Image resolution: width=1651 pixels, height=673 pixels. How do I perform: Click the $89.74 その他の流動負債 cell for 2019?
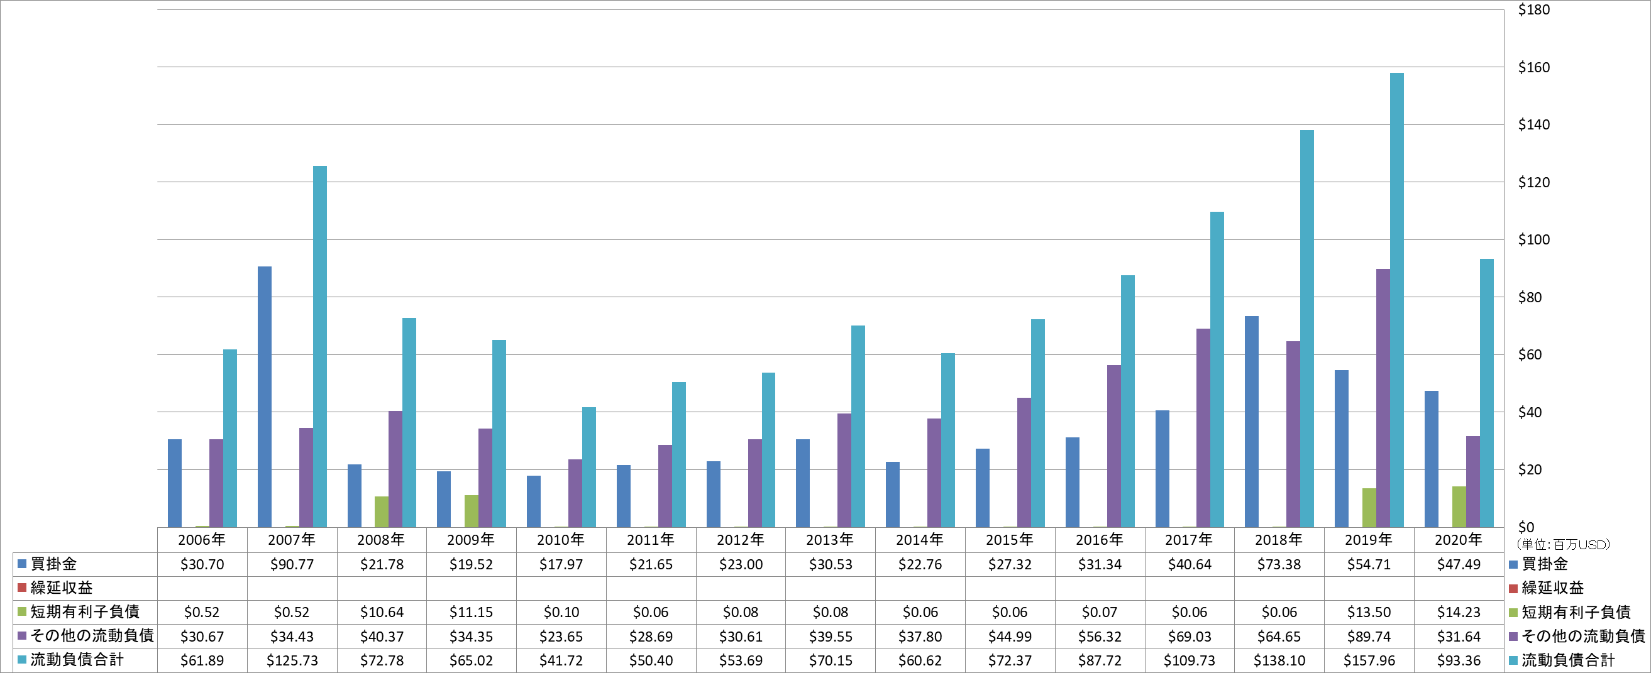coord(1369,637)
